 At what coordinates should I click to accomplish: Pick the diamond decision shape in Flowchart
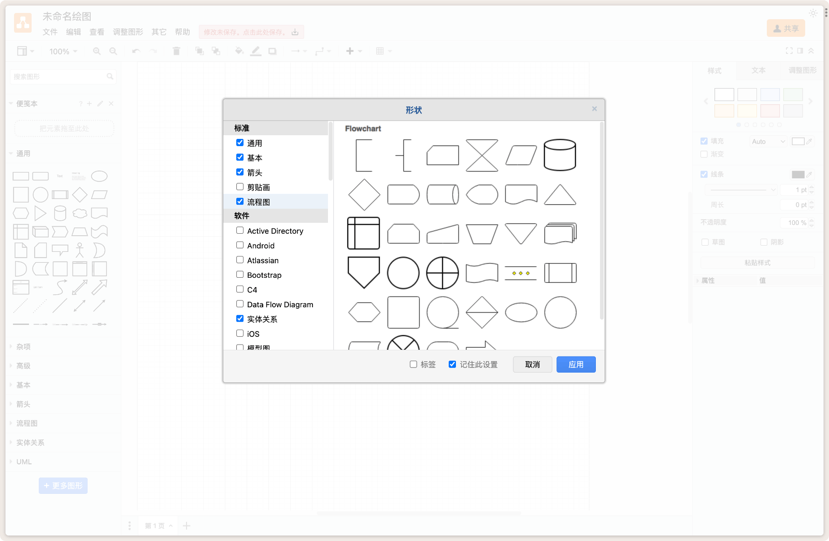[x=364, y=195]
